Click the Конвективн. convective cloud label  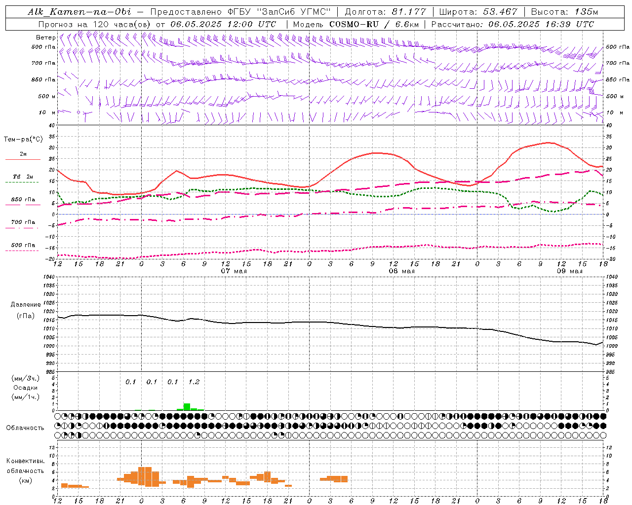(26, 461)
